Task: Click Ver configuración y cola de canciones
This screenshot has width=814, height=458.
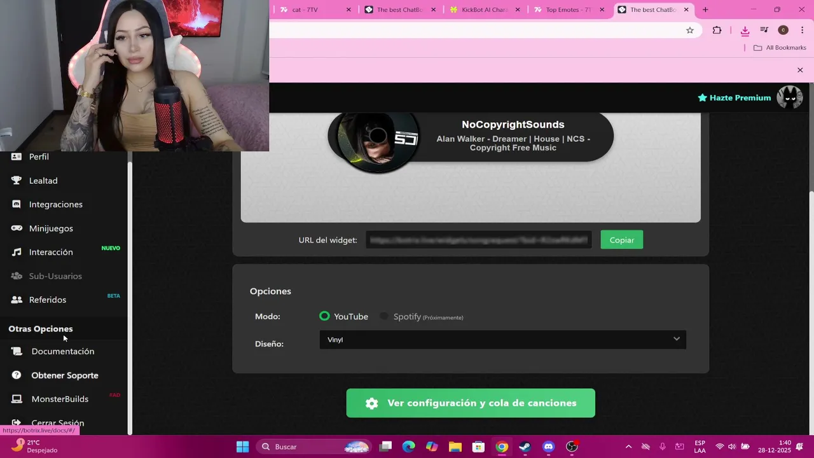Action: tap(471, 403)
